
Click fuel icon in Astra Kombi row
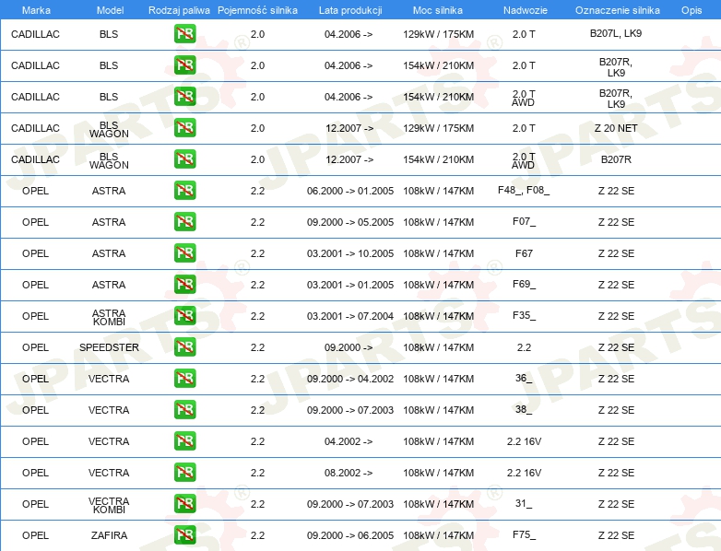click(184, 316)
